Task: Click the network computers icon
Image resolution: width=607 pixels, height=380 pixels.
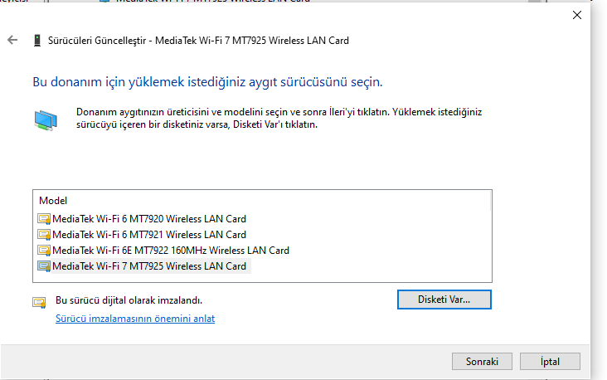Action: click(x=46, y=120)
